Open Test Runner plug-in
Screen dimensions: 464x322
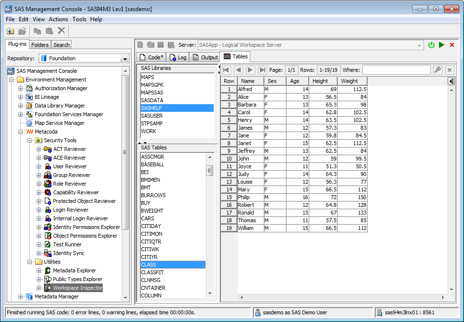pos(67,244)
